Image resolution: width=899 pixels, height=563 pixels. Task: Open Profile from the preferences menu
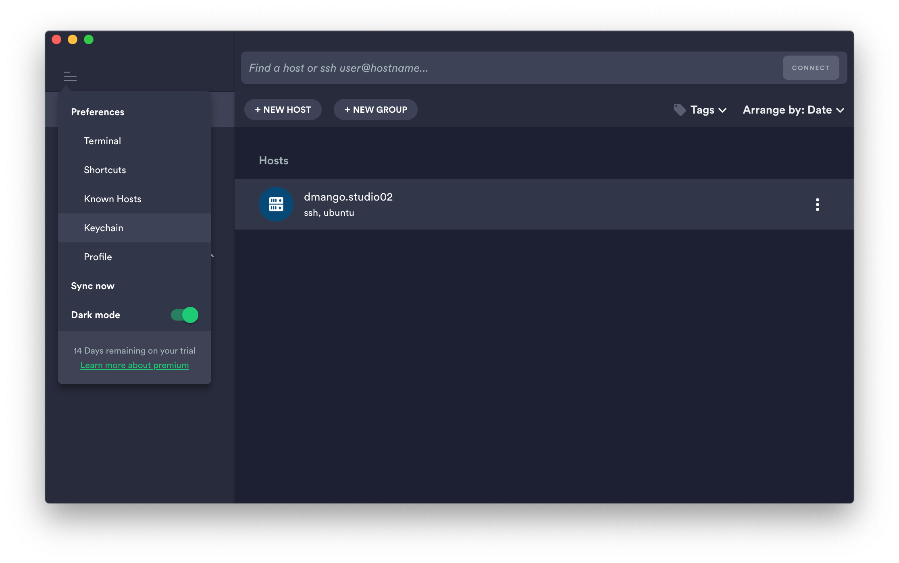tap(98, 257)
